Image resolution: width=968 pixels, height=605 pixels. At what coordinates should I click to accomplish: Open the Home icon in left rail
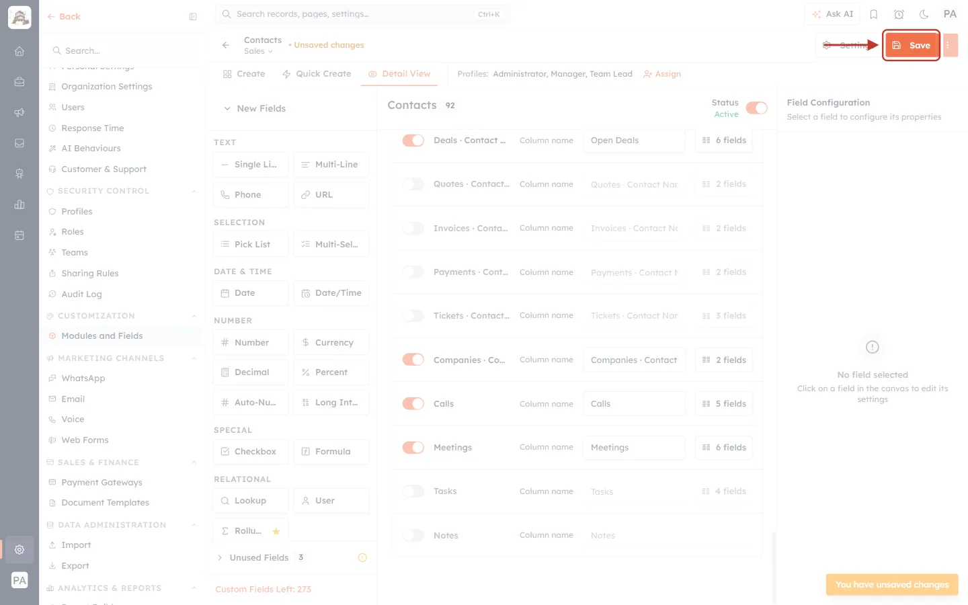[x=19, y=51]
